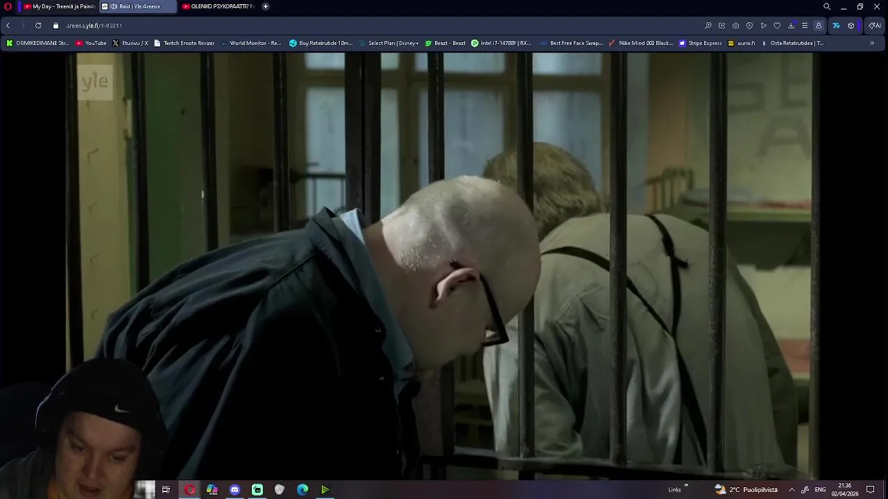This screenshot has width=888, height=499.
Task: Expand the Links toolbar chevron in taskbar
Action: pos(686,486)
